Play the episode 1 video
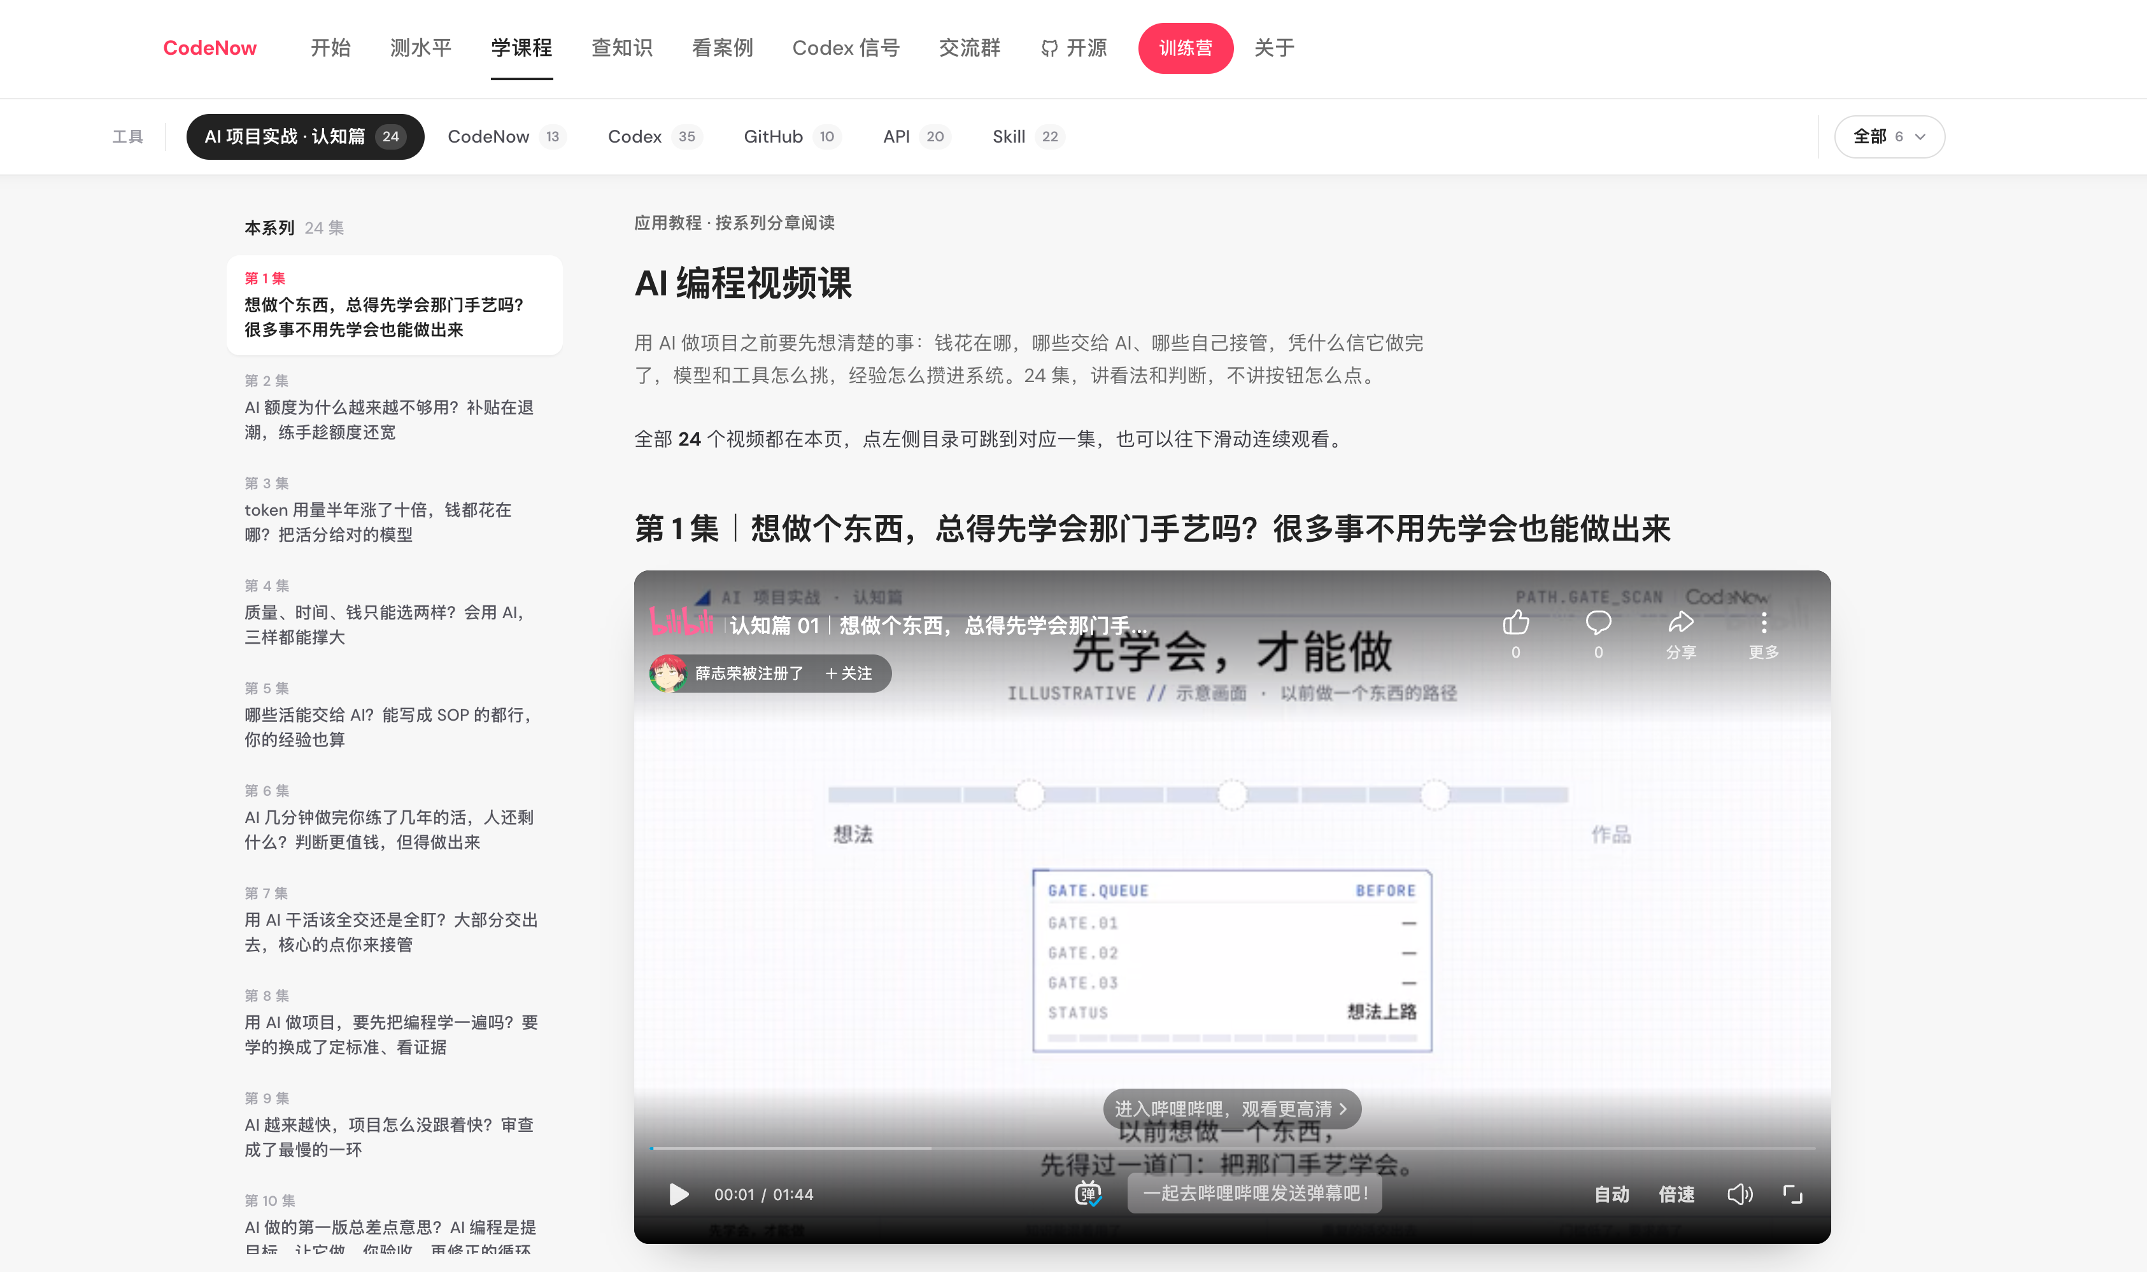This screenshot has width=2147, height=1272. (x=678, y=1194)
